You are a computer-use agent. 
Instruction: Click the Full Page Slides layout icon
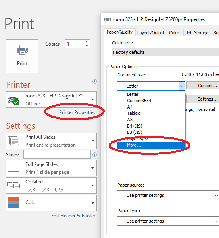pos(13,168)
